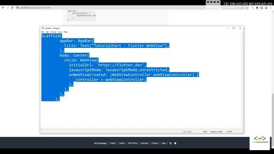Click UTF-8 encoding in status bar
Screen dimensions: 274x154
coord(229,132)
